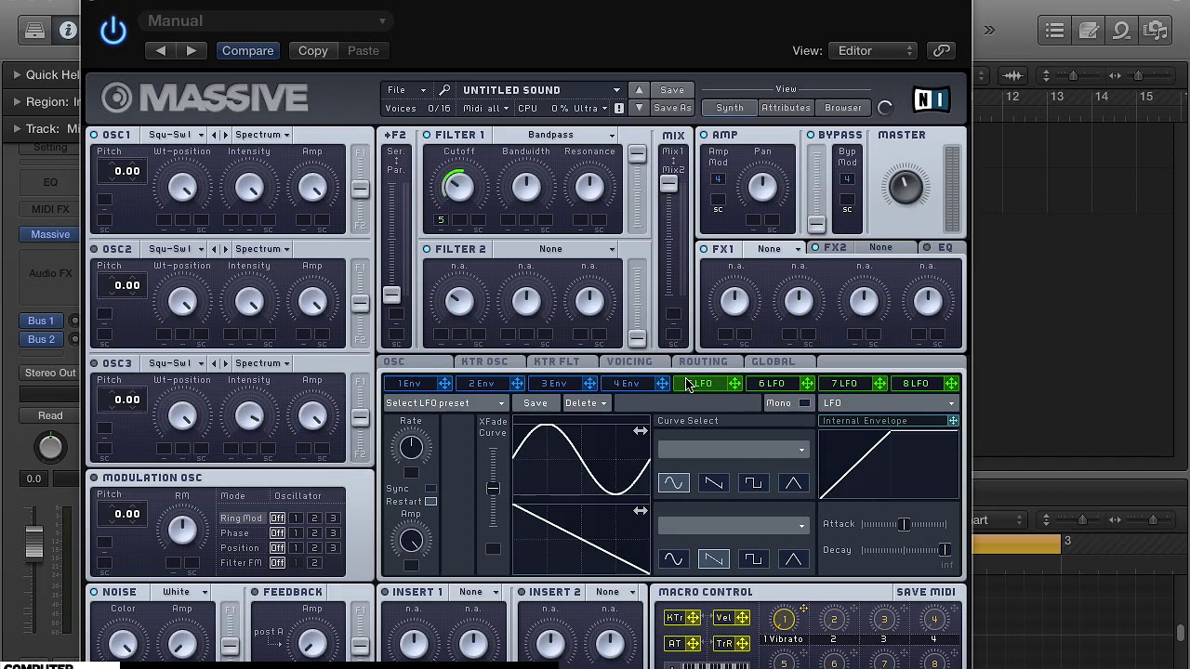Select the triangle wave in the lower curve row
The height and width of the screenshot is (669, 1190).
(793, 559)
